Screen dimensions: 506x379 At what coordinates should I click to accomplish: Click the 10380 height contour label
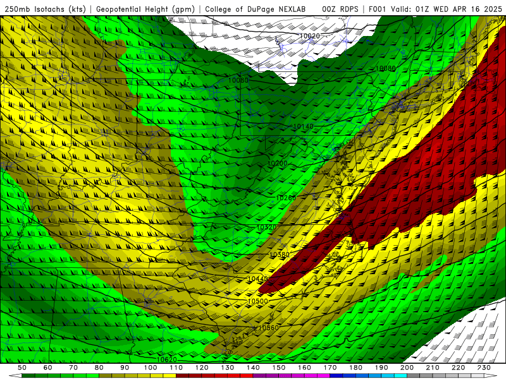[x=280, y=255]
